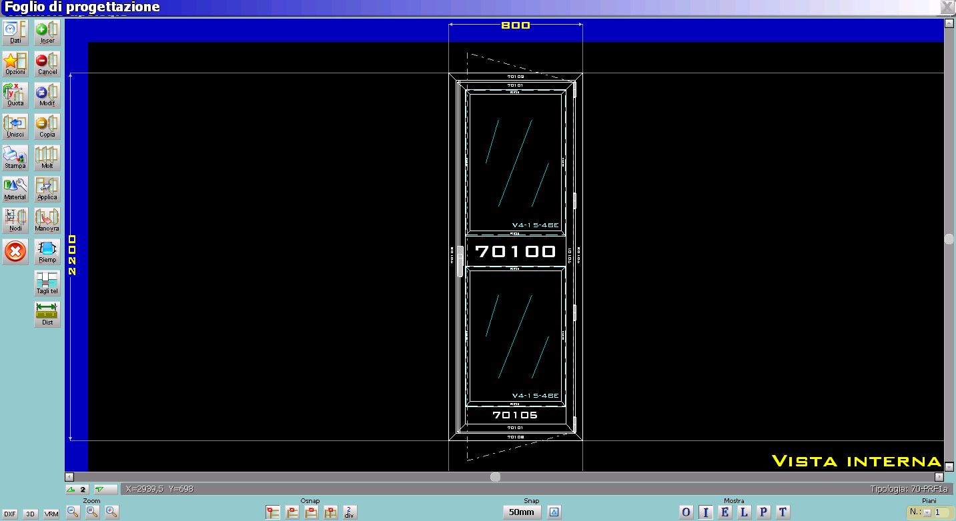Toggle Mostra T display option
This screenshot has height=521, width=956.
[783, 512]
